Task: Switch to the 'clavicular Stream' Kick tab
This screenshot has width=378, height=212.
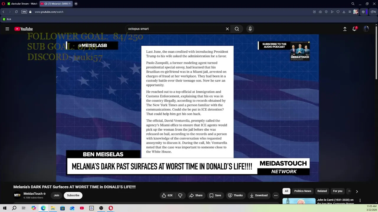Action: pos(22,4)
